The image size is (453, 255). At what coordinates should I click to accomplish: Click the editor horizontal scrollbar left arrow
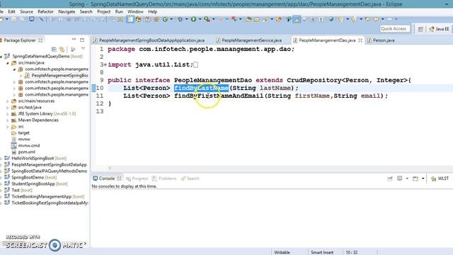tap(110, 168)
